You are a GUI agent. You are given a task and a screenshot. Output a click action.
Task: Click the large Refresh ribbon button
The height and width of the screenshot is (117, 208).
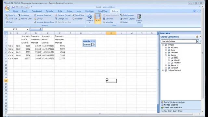coord(90,19)
